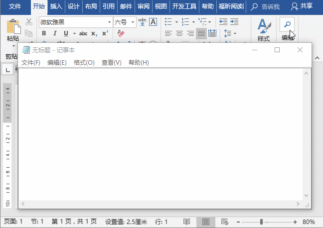Open the Editing (编辑) group button
This screenshot has width=323, height=228.
287,29
